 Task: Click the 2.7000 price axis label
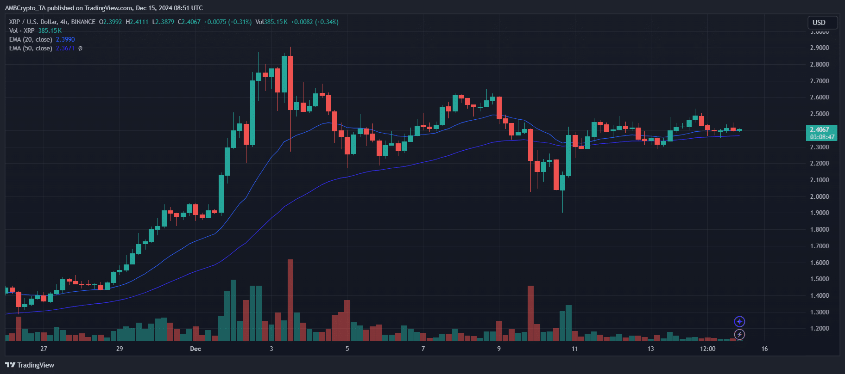pos(819,81)
